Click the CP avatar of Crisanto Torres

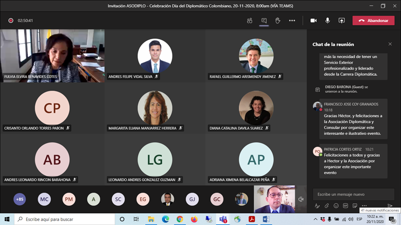click(52, 108)
